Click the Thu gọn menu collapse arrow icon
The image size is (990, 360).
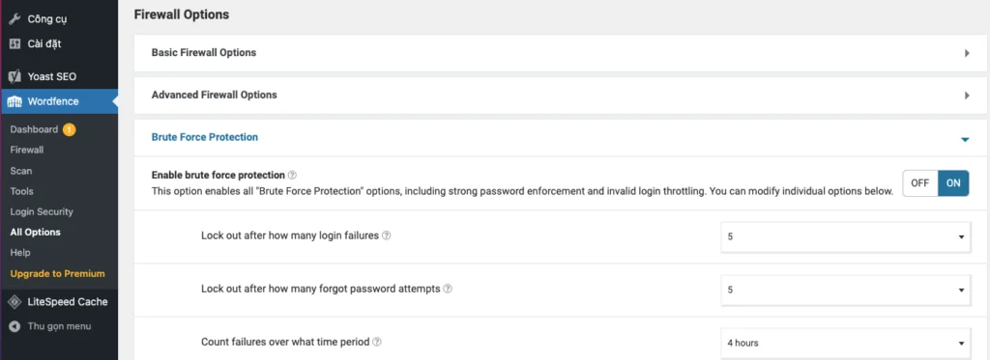pos(15,326)
